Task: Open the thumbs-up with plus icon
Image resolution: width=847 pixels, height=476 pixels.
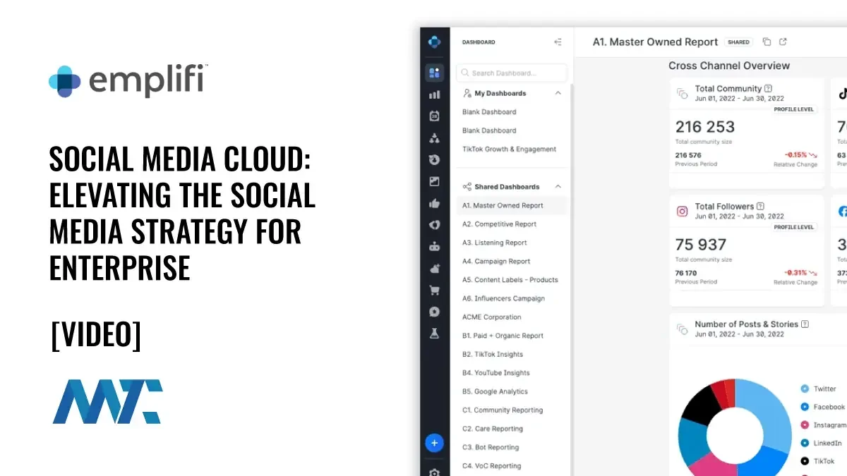Action: tap(435, 269)
